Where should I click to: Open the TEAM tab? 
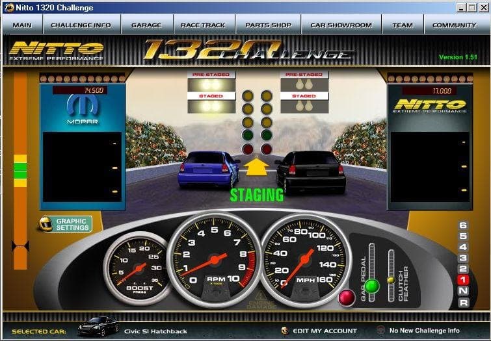(403, 25)
